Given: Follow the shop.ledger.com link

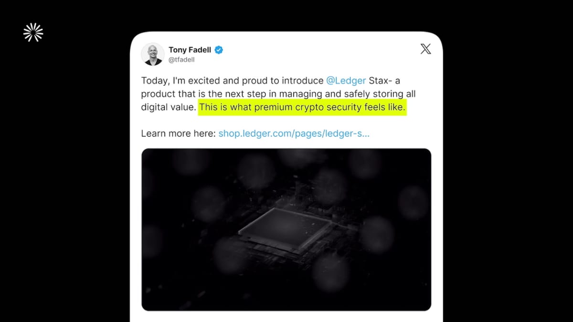Looking at the screenshot, I should pos(294,134).
